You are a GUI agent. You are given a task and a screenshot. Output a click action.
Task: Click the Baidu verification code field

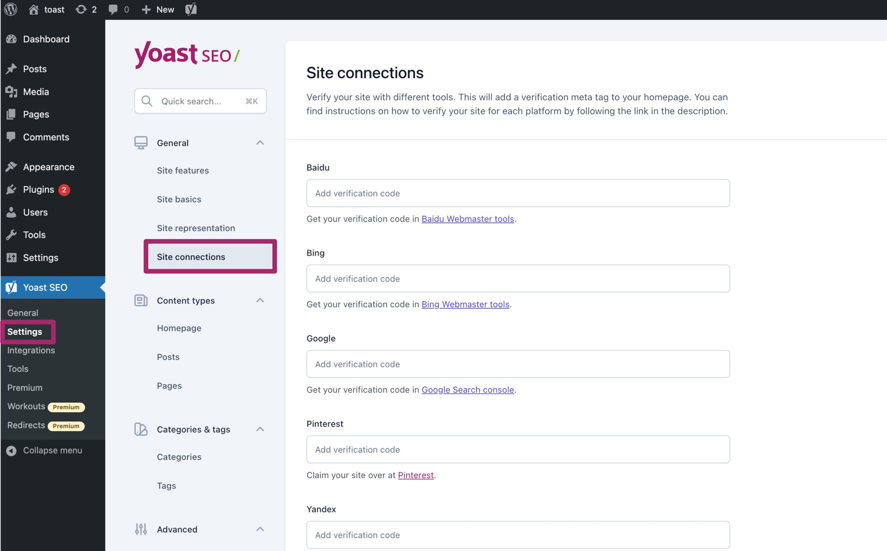(x=518, y=193)
